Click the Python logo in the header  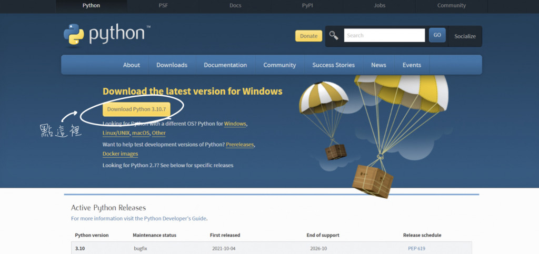point(107,34)
